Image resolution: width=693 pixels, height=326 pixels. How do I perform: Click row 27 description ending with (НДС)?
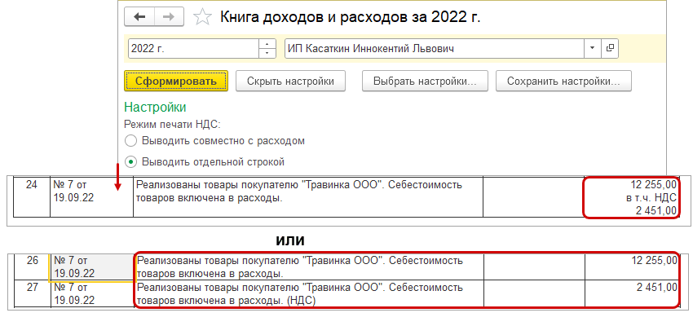click(308, 293)
